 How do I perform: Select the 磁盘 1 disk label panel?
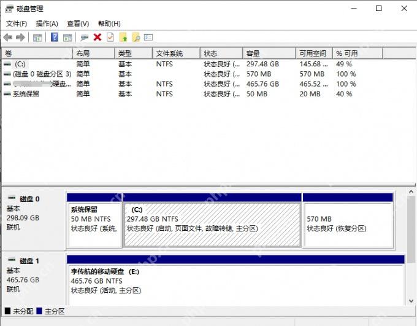pyautogui.click(x=34, y=279)
